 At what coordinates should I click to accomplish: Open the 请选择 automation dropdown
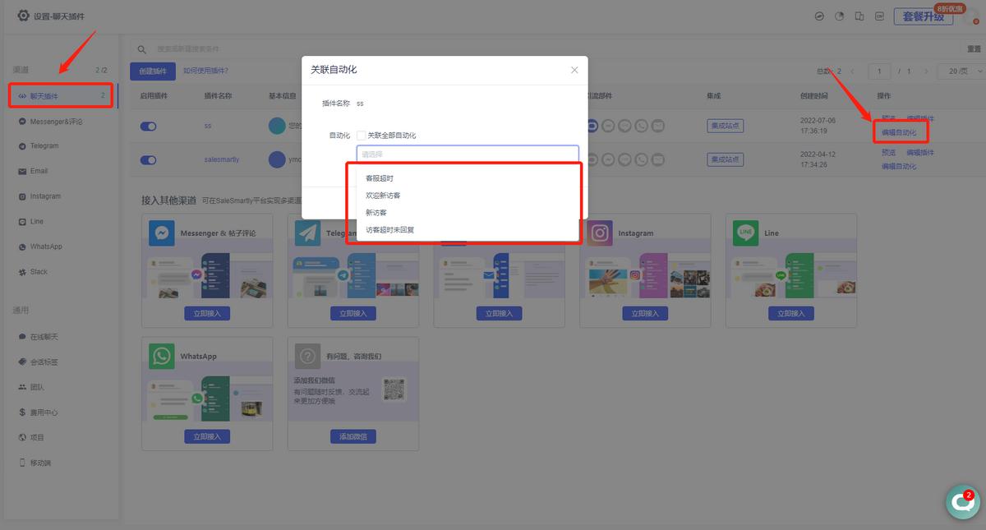467,155
